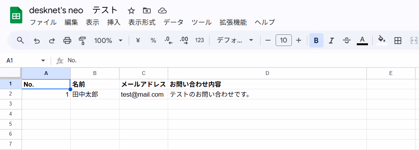The height and width of the screenshot is (150, 419).
Task: Increase the font size
Action: [299, 41]
